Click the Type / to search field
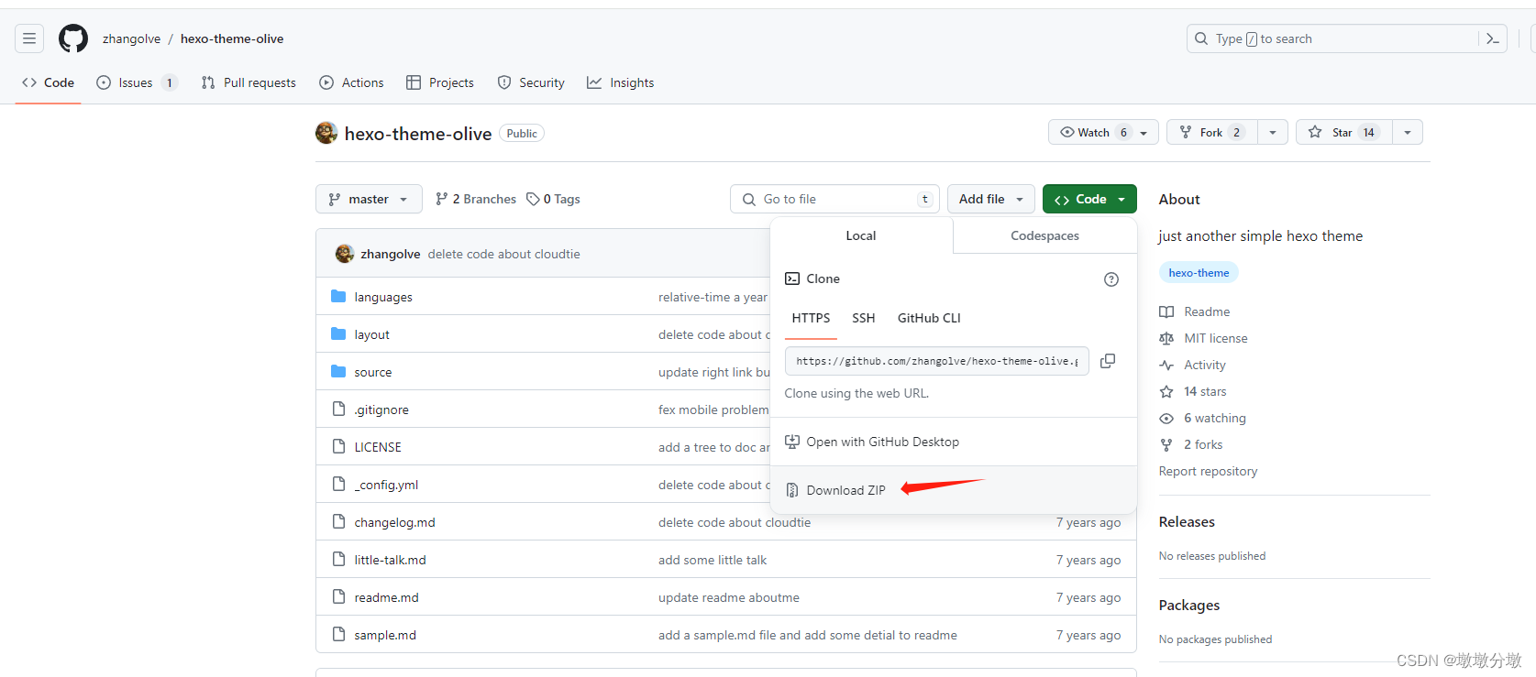The image size is (1536, 677). (1346, 38)
